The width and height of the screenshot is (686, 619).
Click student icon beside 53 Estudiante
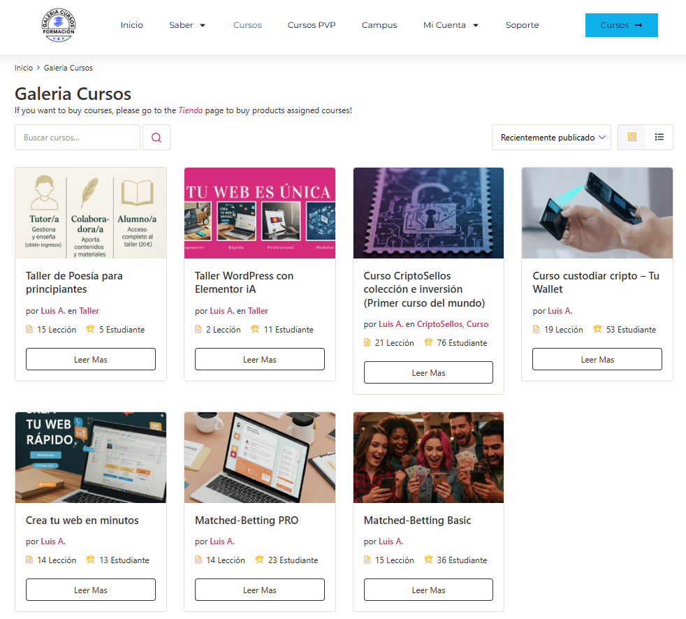pyautogui.click(x=597, y=329)
